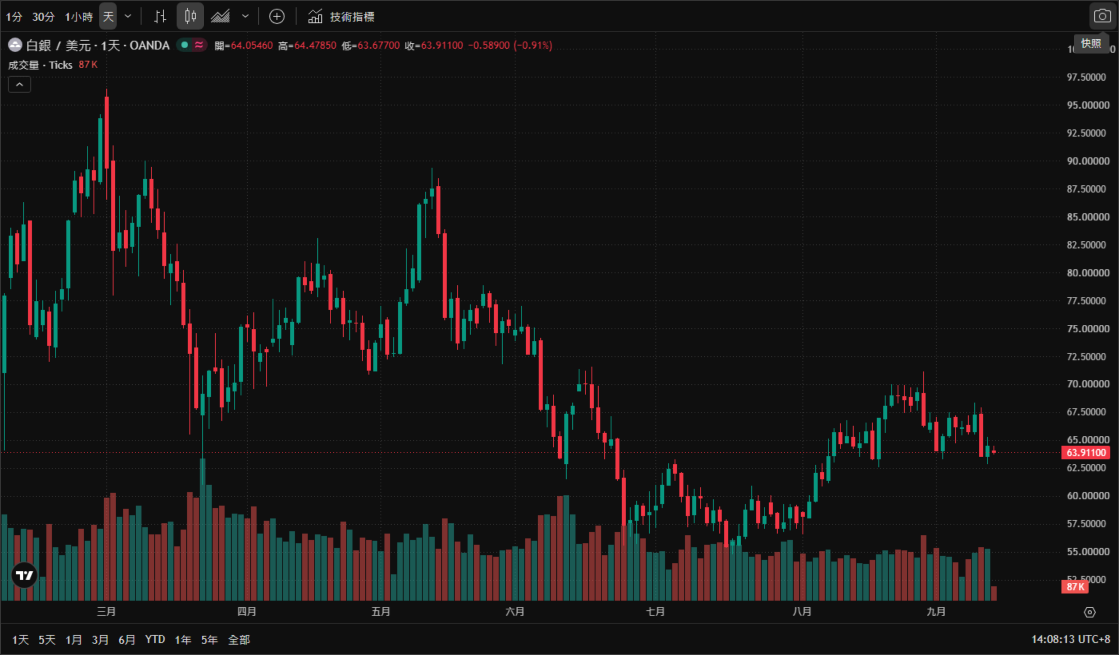Click the TradingView logo

tap(24, 575)
